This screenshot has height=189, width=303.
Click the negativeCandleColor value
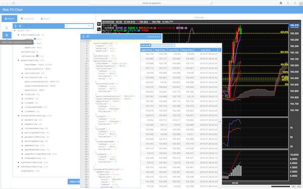[x=53, y=86]
